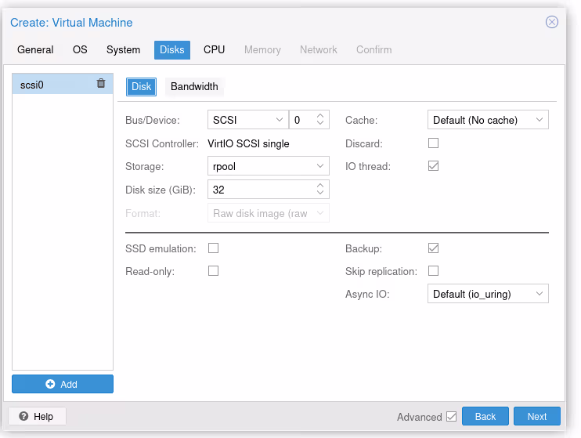581x438 pixels.
Task: Proceed with the Next button
Action: point(536,417)
